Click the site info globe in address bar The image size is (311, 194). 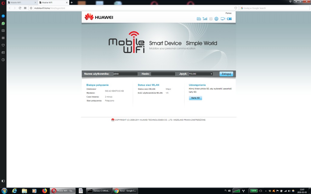click(x=31, y=8)
